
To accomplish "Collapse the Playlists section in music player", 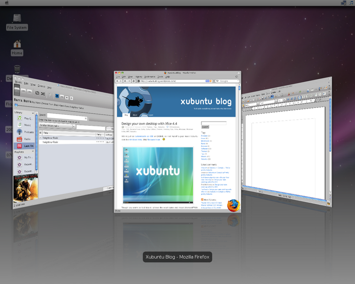I will click(33, 151).
